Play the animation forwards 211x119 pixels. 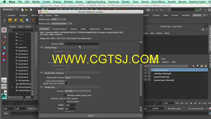[x=195, y=103]
